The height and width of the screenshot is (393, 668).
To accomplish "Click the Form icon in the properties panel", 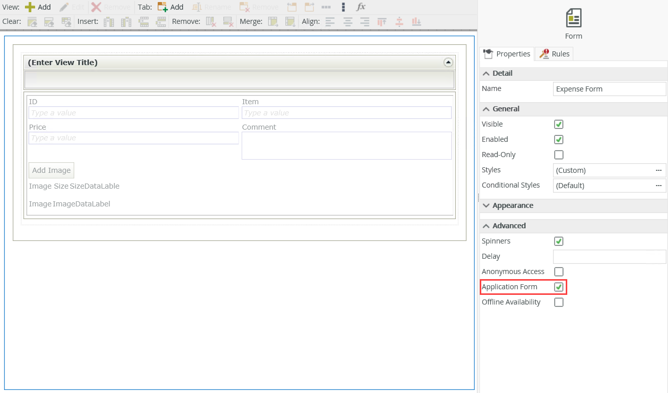I will pos(573,18).
